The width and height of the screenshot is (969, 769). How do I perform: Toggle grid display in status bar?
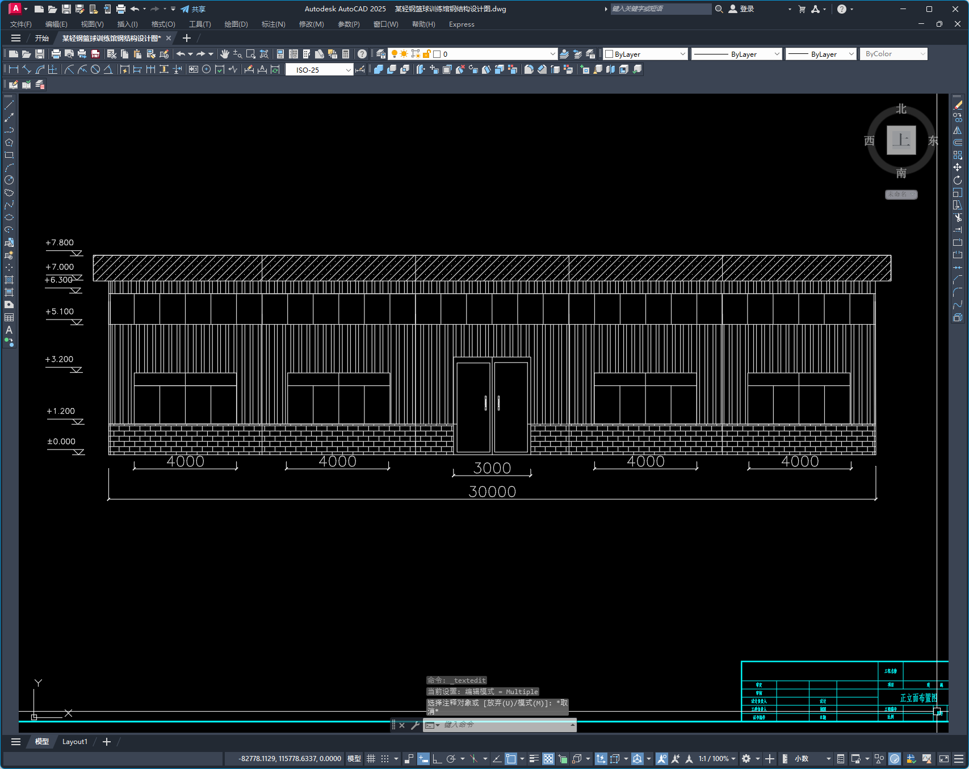[x=371, y=759]
